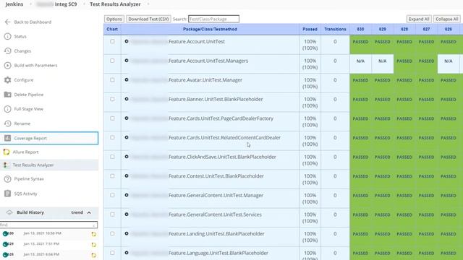Click the 627 build column header
This screenshot has width=463, height=260.
coord(426,29)
